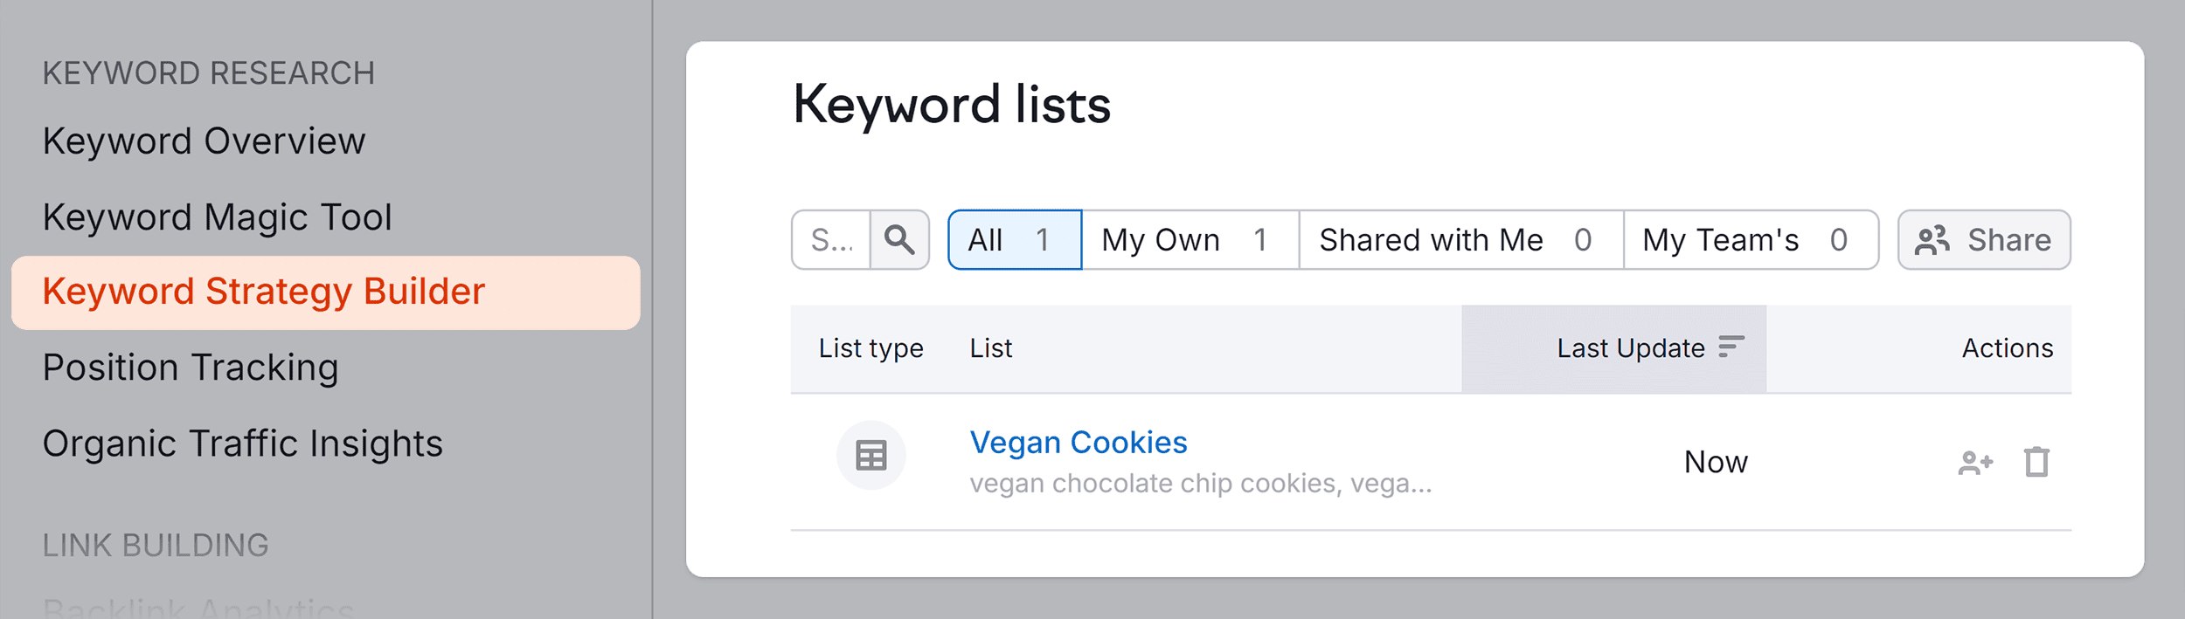Click the Last Update column header
The image size is (2185, 619).
click(x=1629, y=347)
